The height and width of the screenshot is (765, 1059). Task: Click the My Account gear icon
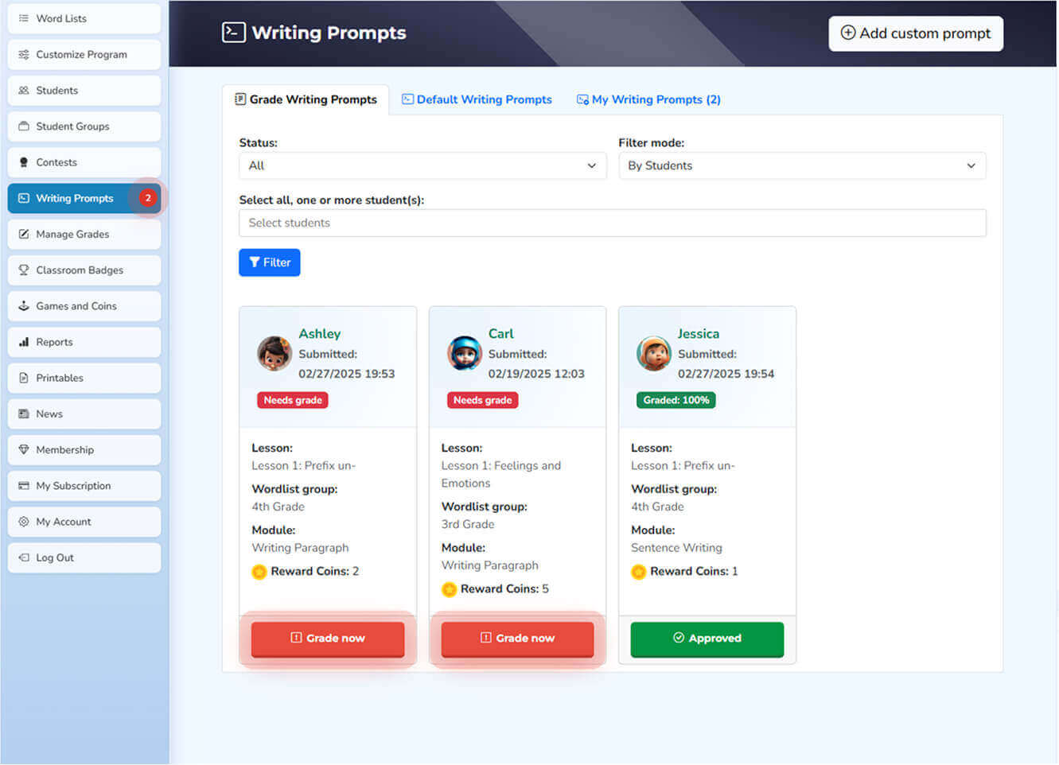24,522
